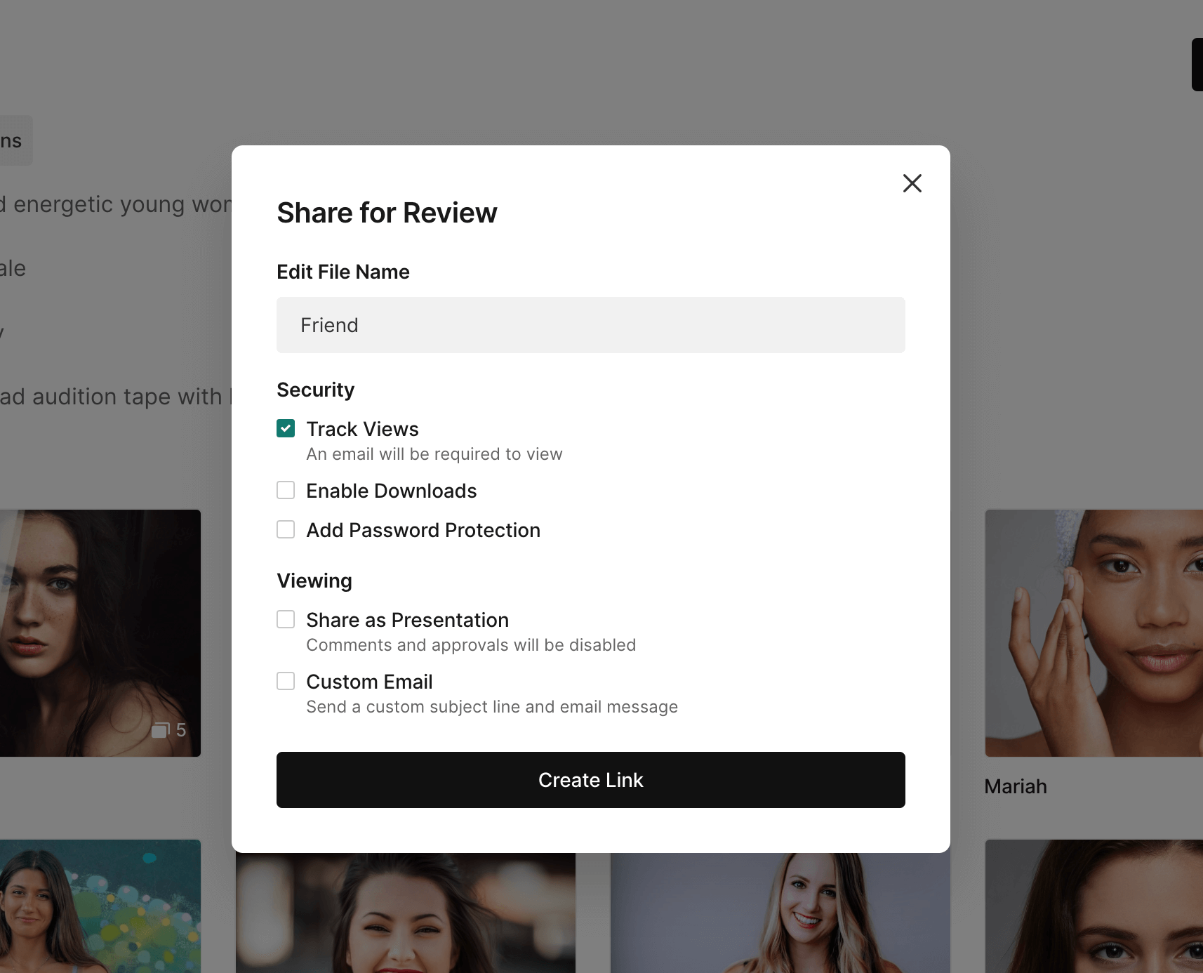Uncheck the Track Views checkbox
This screenshot has width=1203, height=973.
(286, 428)
